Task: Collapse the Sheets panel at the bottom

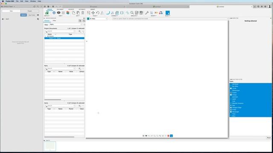Action: pyautogui.click(x=44, y=141)
